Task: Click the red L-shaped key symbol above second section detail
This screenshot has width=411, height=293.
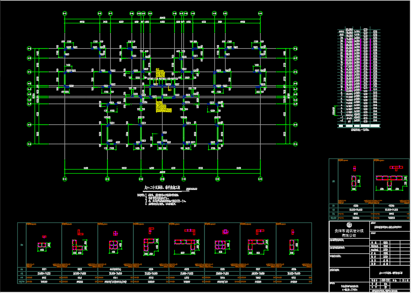Action: point(80,232)
